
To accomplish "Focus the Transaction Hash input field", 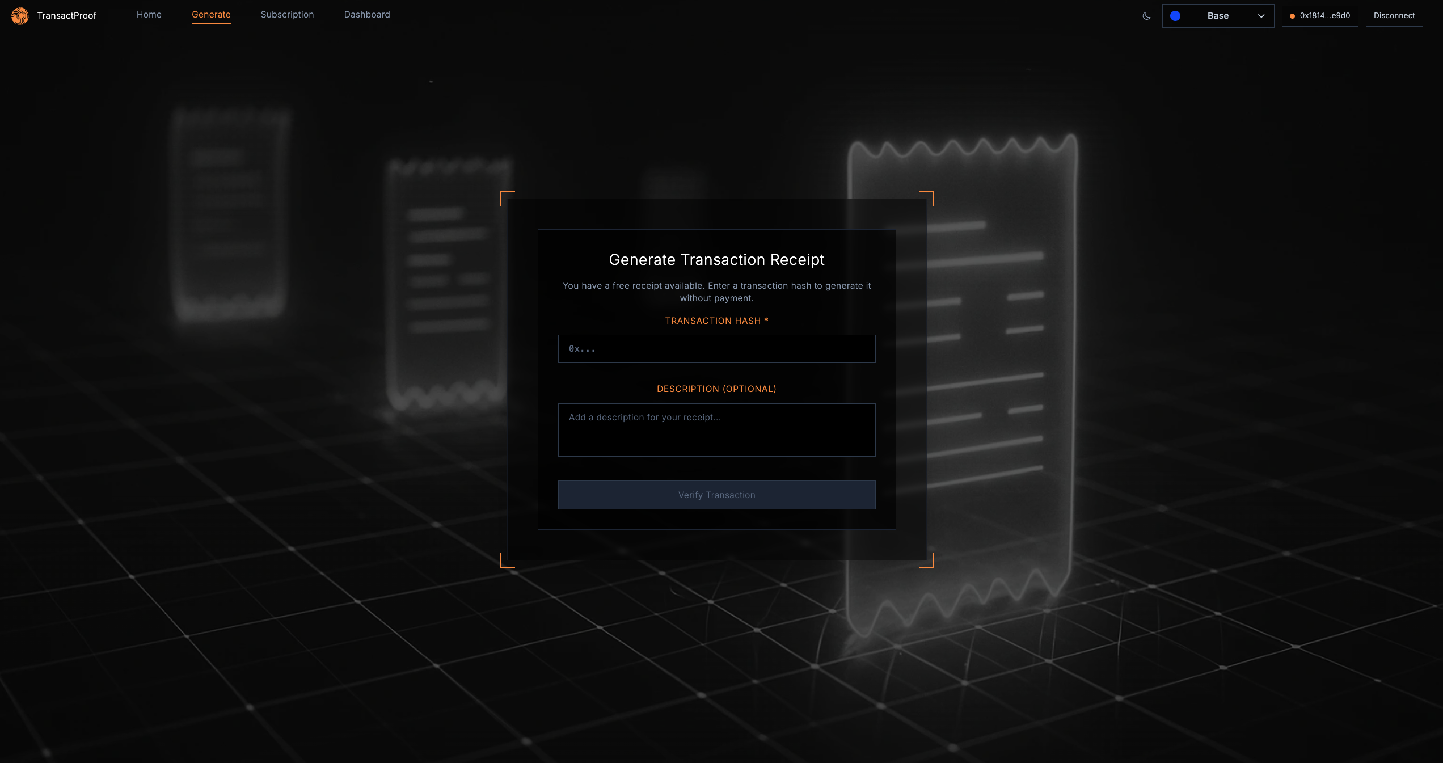I will 716,349.
